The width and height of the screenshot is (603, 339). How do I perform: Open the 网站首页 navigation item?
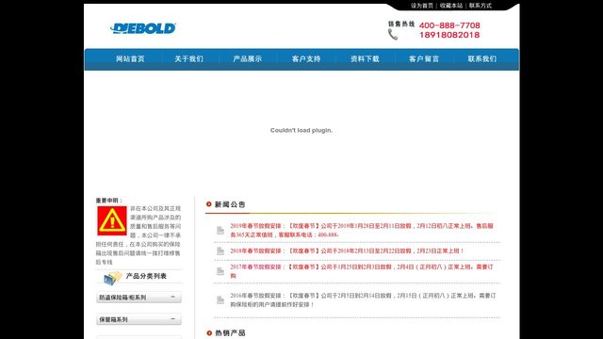[x=130, y=58]
